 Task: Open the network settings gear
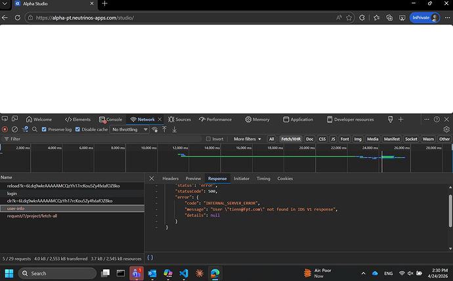[x=446, y=129]
